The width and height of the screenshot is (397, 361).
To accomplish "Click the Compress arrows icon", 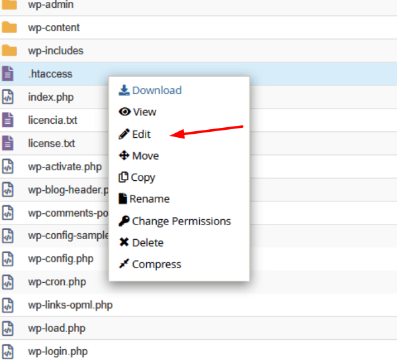I will pyautogui.click(x=124, y=264).
